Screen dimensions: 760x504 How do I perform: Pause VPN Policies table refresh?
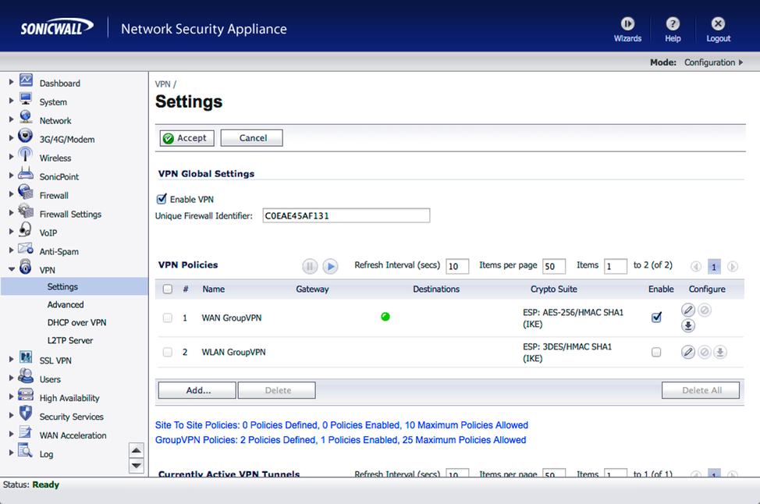click(x=310, y=266)
